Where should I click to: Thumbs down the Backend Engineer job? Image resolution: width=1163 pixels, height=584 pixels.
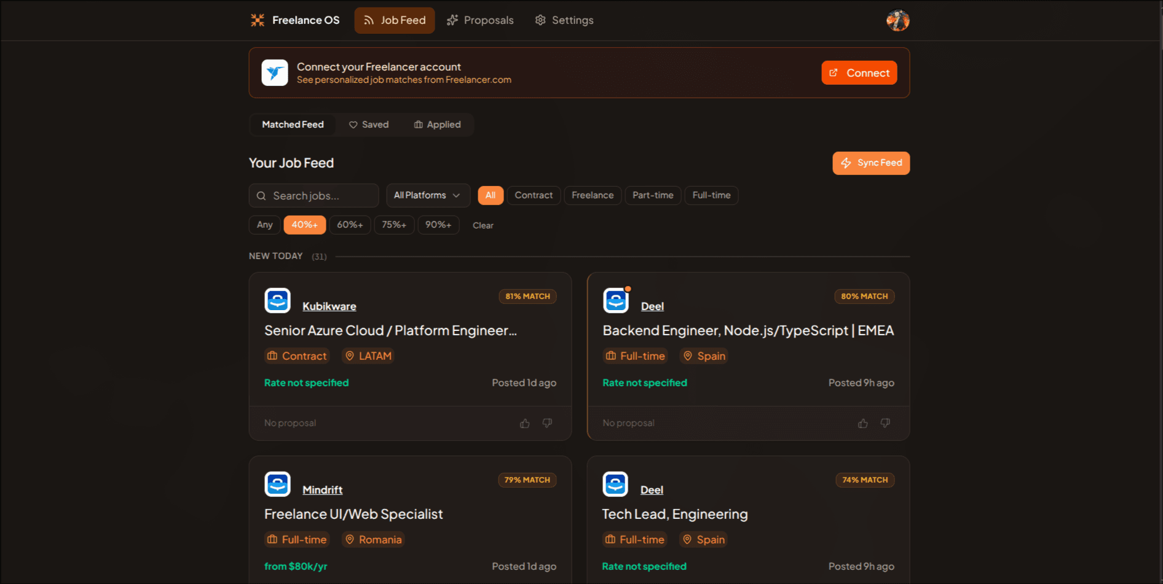click(x=885, y=423)
